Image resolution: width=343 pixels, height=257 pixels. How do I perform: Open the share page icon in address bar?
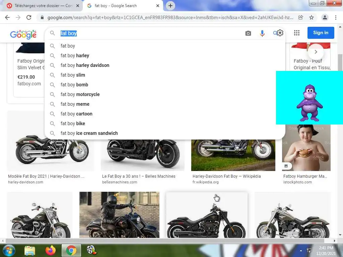(301, 17)
